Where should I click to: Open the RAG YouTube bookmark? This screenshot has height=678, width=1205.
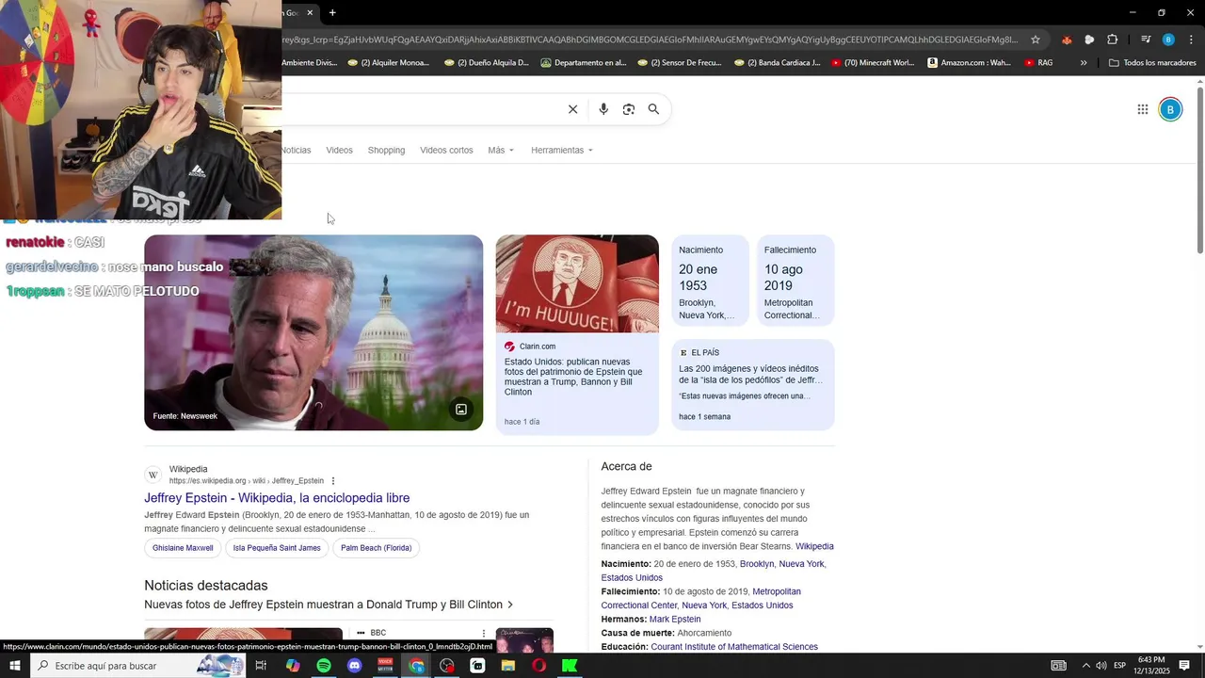1038,63
